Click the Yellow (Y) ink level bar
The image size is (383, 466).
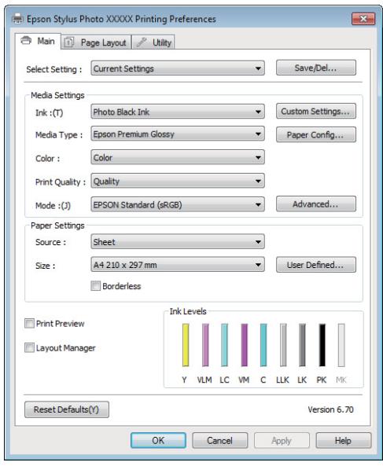pyautogui.click(x=186, y=345)
